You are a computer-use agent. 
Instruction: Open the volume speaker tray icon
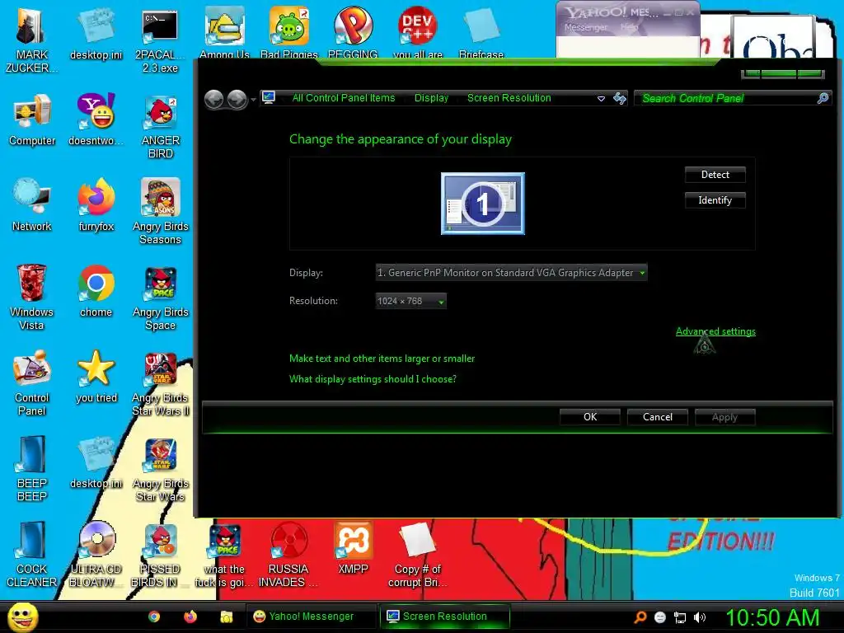coord(700,617)
